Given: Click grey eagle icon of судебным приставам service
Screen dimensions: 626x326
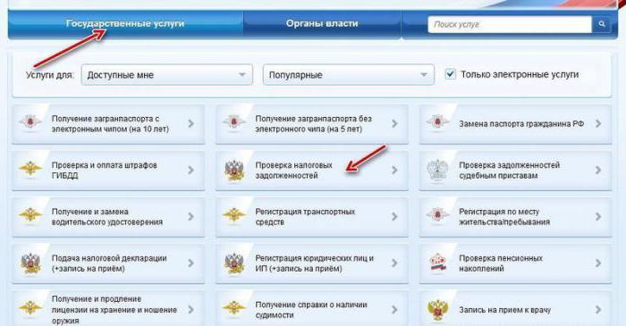Looking at the screenshot, I should [x=437, y=171].
